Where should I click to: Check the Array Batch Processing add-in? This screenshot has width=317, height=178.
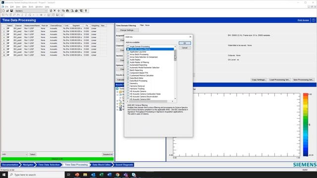(x=128, y=54)
